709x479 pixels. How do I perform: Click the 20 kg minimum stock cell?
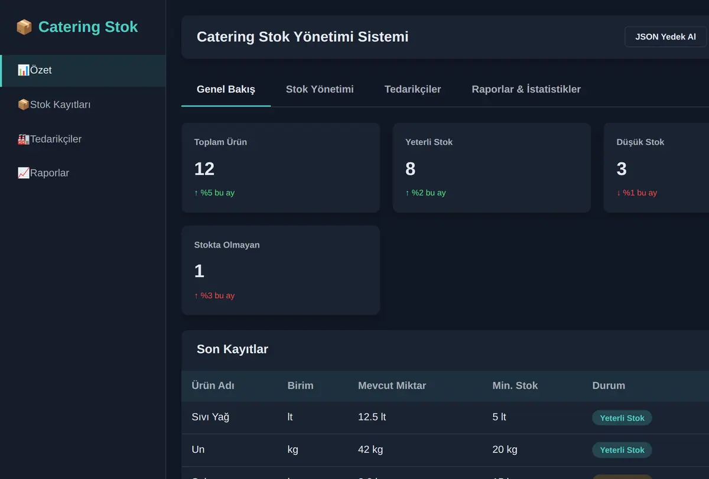click(x=505, y=449)
